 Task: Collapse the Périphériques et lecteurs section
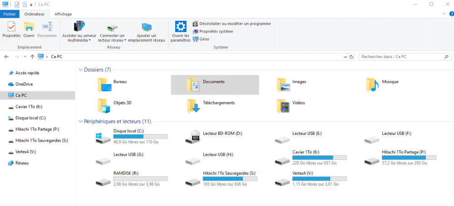click(80, 121)
